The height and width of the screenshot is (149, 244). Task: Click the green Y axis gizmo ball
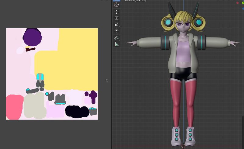tap(243, 3)
